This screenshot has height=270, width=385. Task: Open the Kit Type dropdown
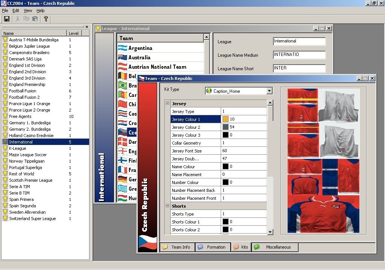tap(269, 91)
